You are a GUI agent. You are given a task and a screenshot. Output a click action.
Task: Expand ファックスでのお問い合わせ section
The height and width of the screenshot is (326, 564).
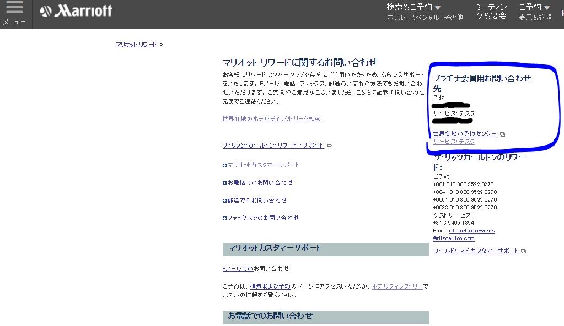point(261,218)
